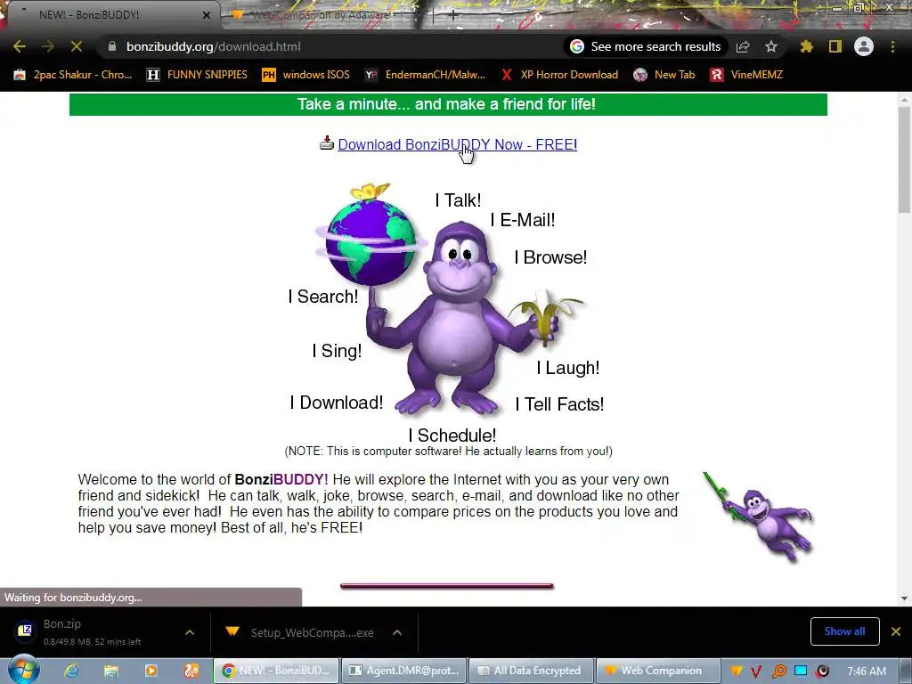The width and height of the screenshot is (912, 684).
Task: Share this page using the share icon
Action: [743, 46]
